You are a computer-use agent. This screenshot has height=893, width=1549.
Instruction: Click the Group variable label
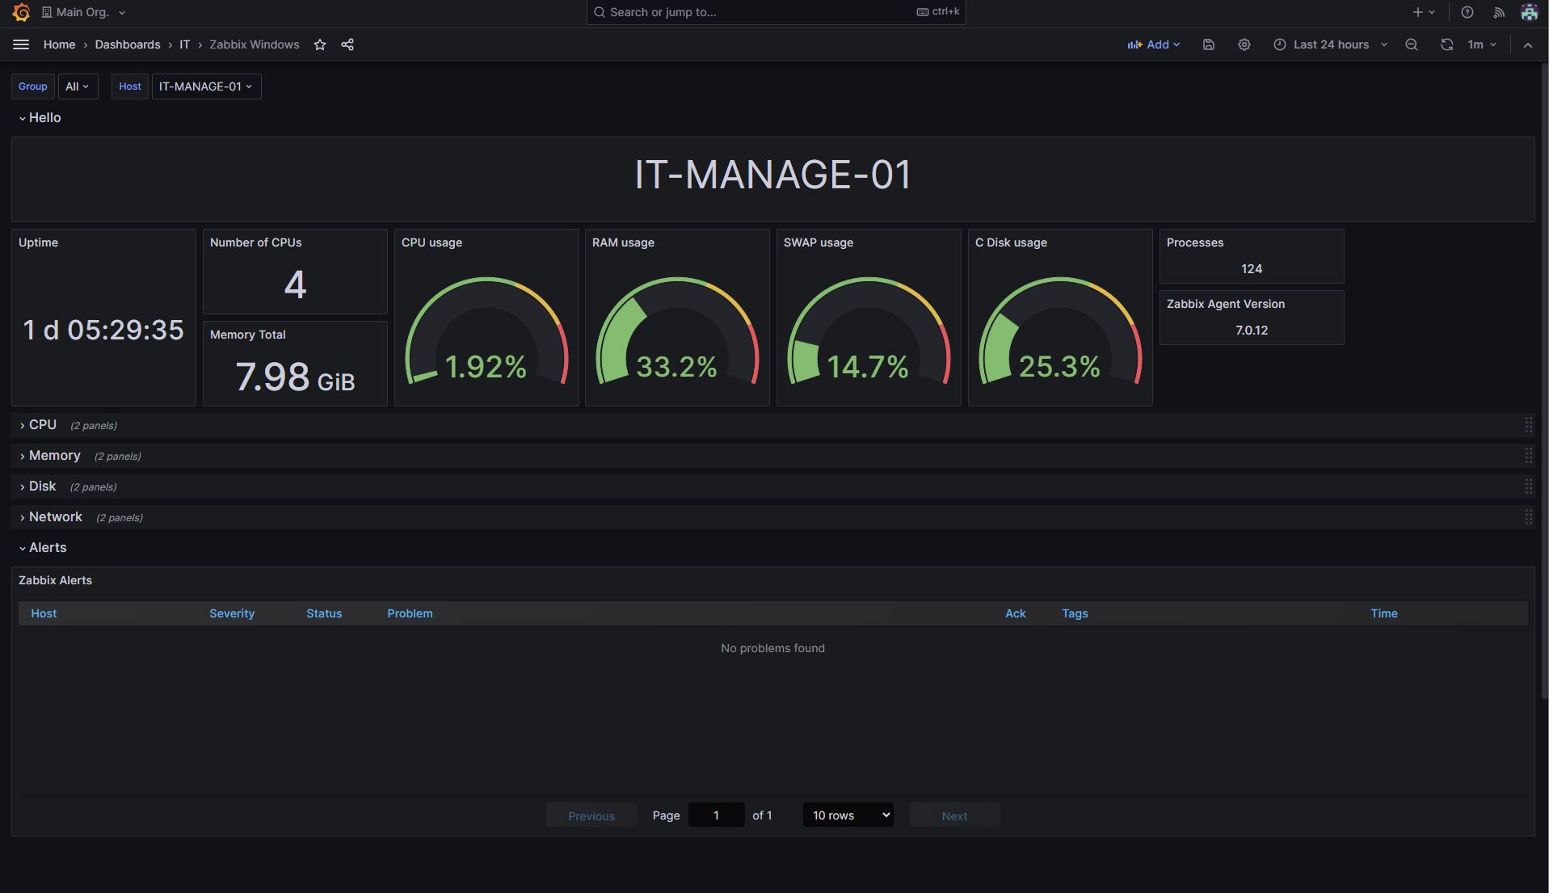[33, 86]
